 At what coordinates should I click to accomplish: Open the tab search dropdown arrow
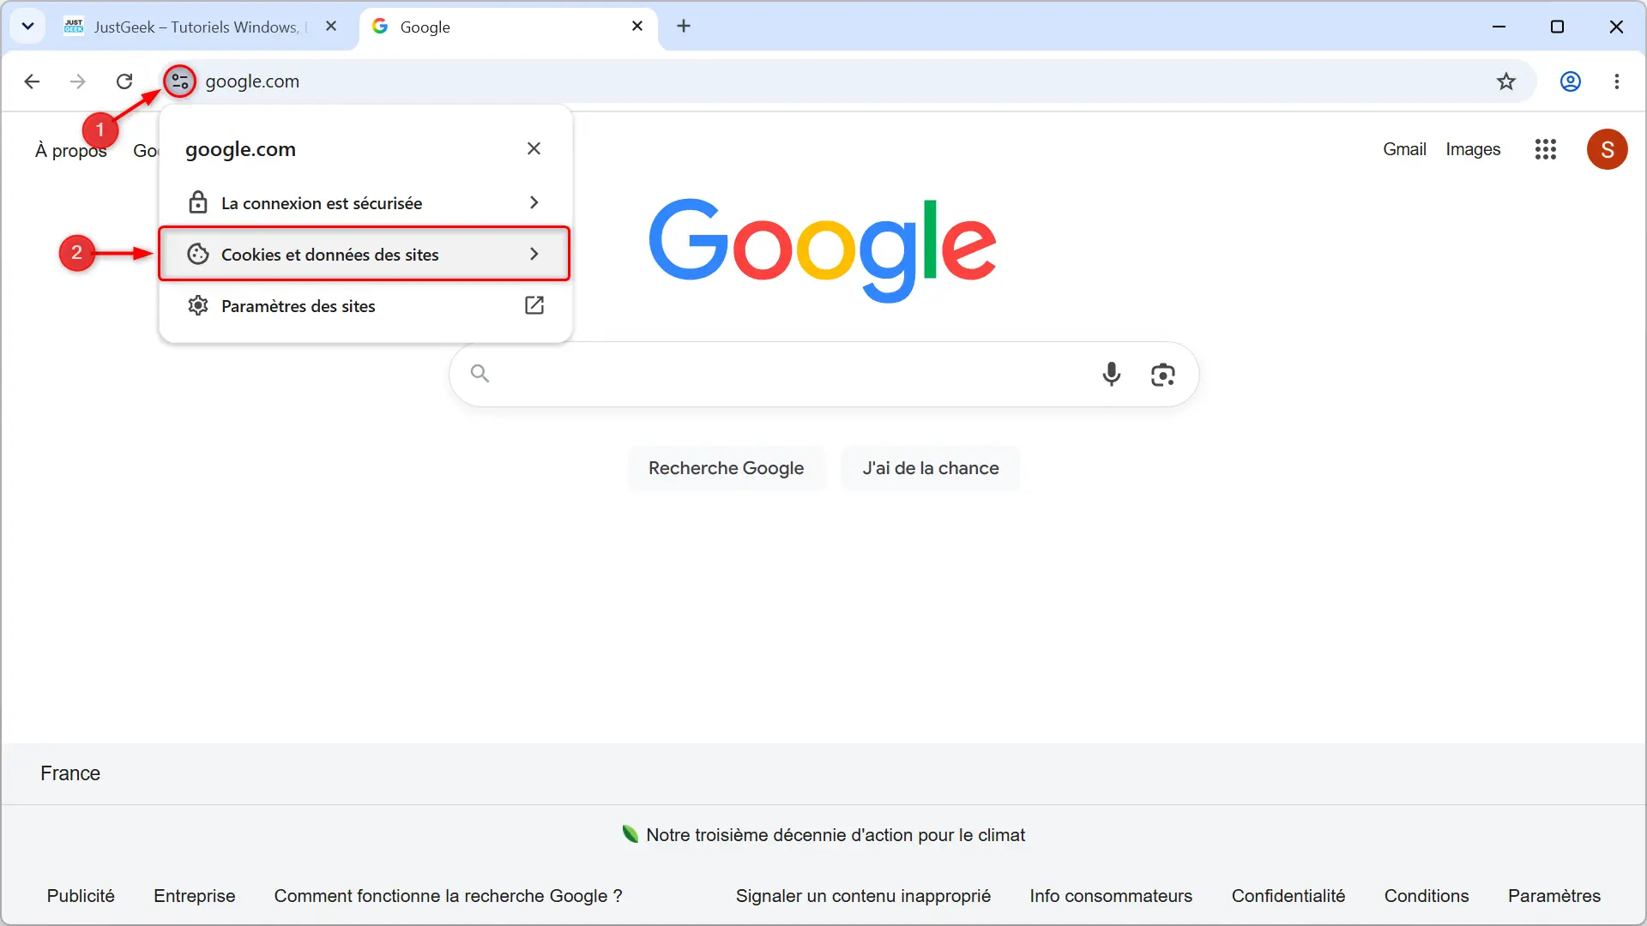click(27, 26)
